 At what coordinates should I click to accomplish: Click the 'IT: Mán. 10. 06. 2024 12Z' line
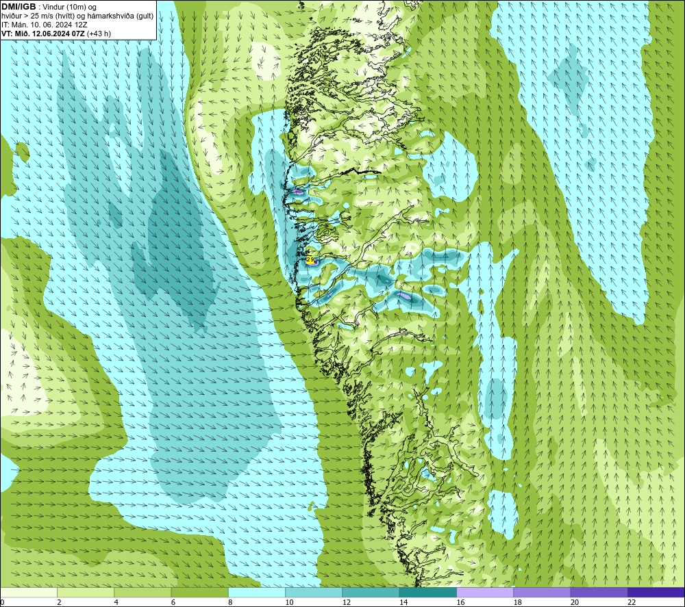(44, 25)
